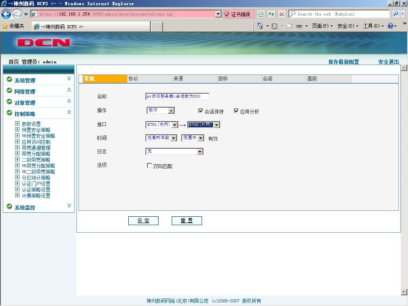Open the Help question mark icon
This screenshot has width=408, height=306.
[x=390, y=26]
